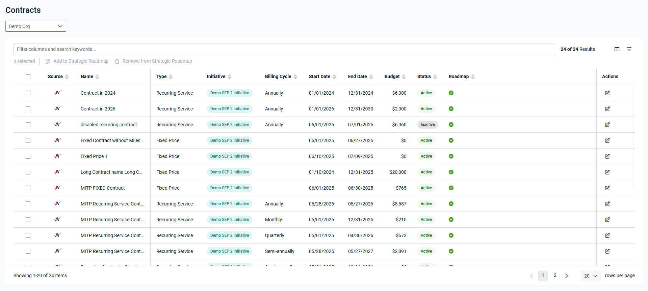Focus the filter columns search field
648x291 pixels.
pos(284,49)
